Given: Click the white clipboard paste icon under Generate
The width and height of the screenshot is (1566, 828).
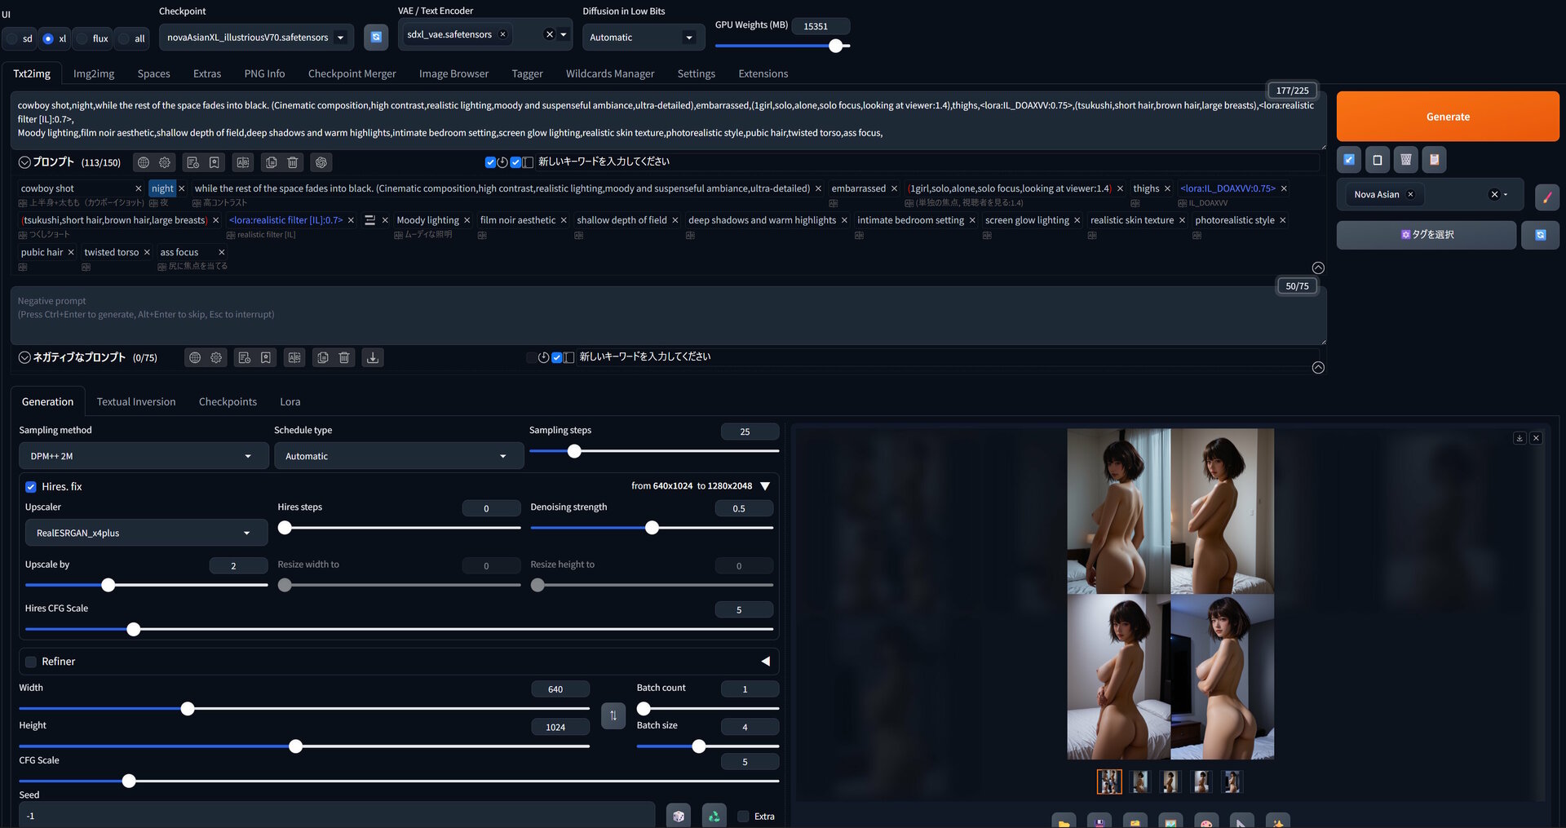Looking at the screenshot, I should pos(1378,160).
